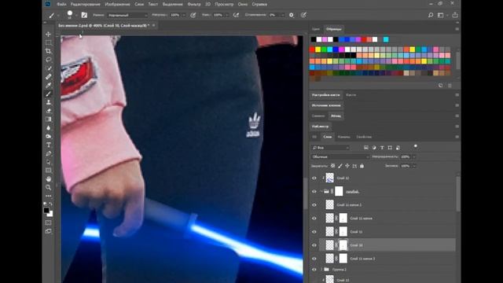Toggle pressure for opacity icon
503x283 pixels.
[193, 15]
